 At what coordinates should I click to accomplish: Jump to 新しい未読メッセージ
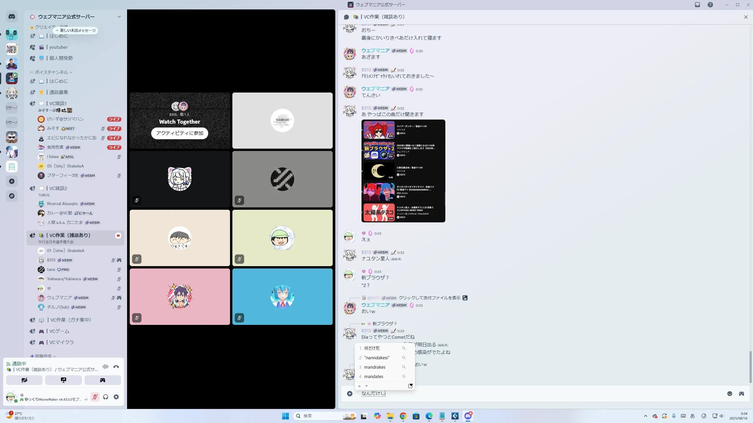tap(76, 31)
